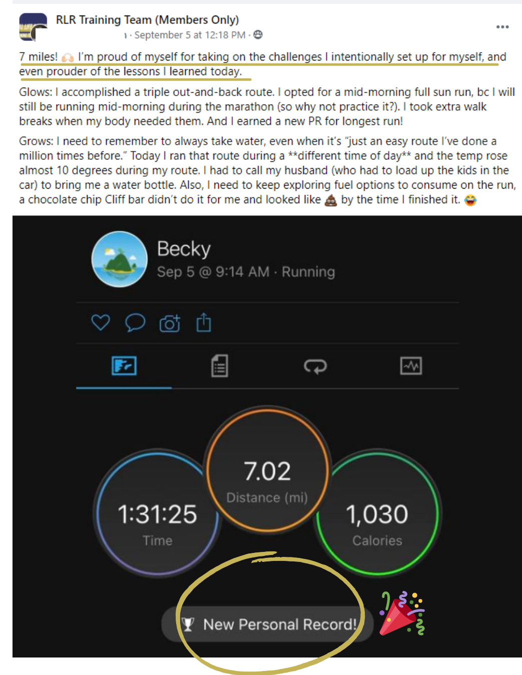Add a photo using the camera icon
The image size is (522, 675).
[170, 324]
